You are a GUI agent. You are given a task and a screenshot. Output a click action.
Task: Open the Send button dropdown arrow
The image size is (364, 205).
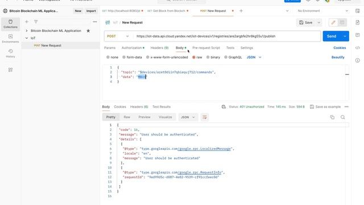(x=345, y=36)
